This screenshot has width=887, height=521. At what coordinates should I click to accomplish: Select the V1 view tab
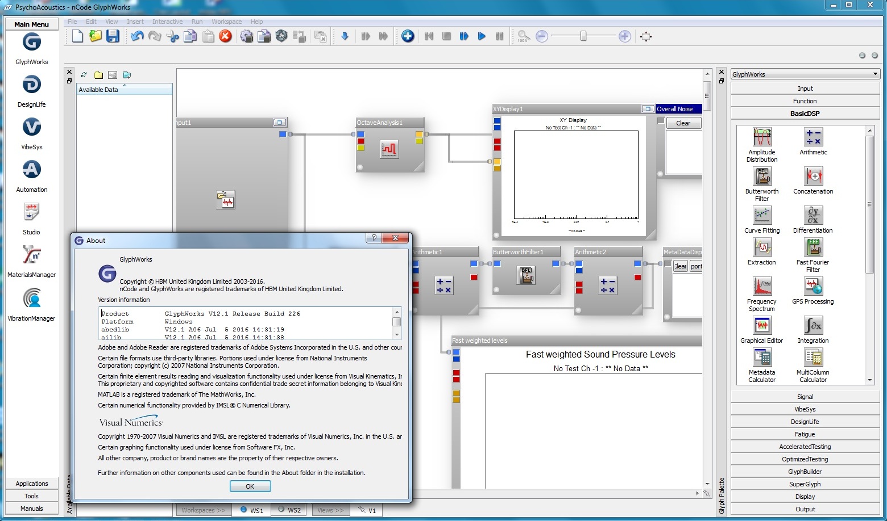point(366,510)
